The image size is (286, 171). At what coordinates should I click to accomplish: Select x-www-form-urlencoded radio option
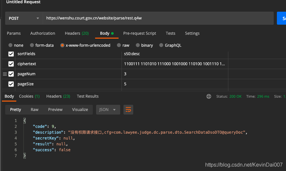[x=62, y=45]
